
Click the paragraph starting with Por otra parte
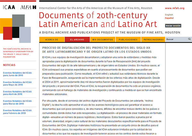click(102, 117)
